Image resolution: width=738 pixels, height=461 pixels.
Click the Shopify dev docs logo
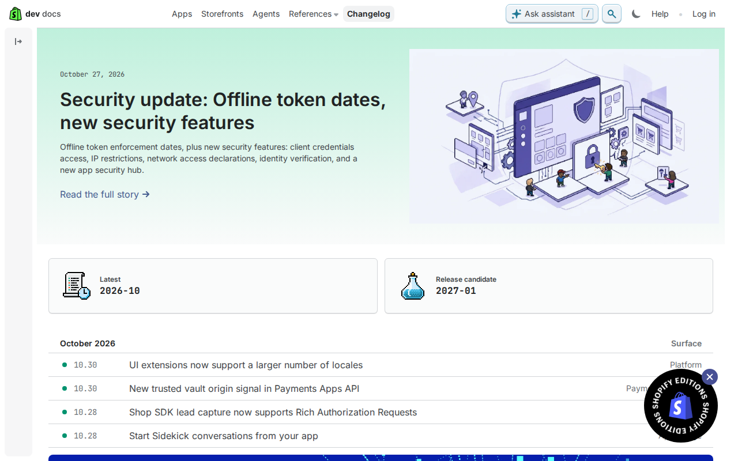coord(35,14)
